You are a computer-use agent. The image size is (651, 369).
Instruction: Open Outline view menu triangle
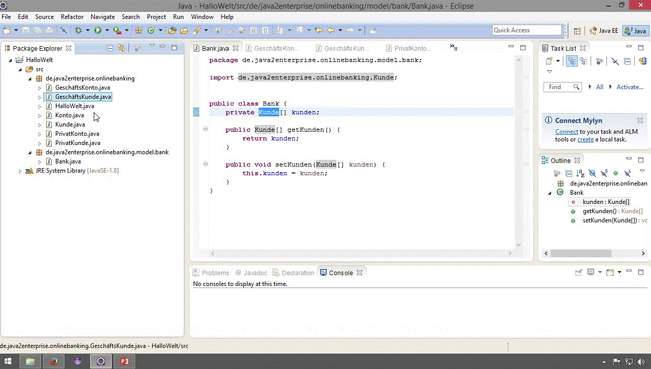coord(642,171)
